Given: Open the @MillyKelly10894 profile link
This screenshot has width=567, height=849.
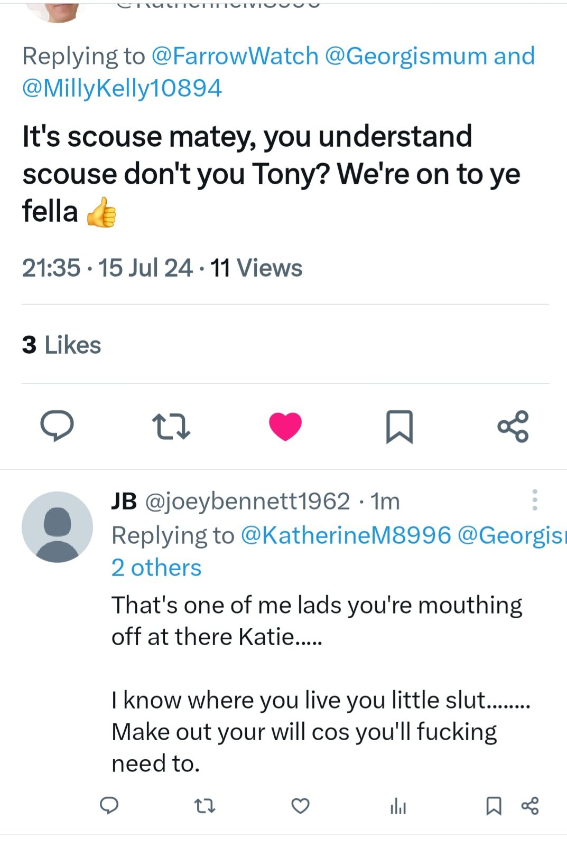Looking at the screenshot, I should point(122,88).
